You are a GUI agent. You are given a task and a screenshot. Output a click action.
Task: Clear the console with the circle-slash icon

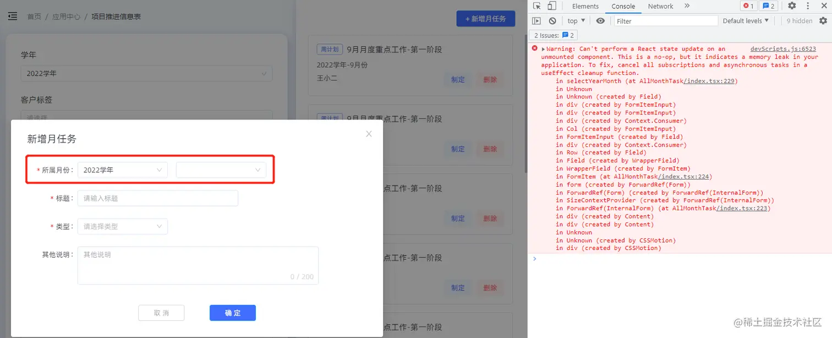coord(552,20)
